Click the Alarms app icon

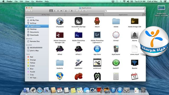[134, 35]
